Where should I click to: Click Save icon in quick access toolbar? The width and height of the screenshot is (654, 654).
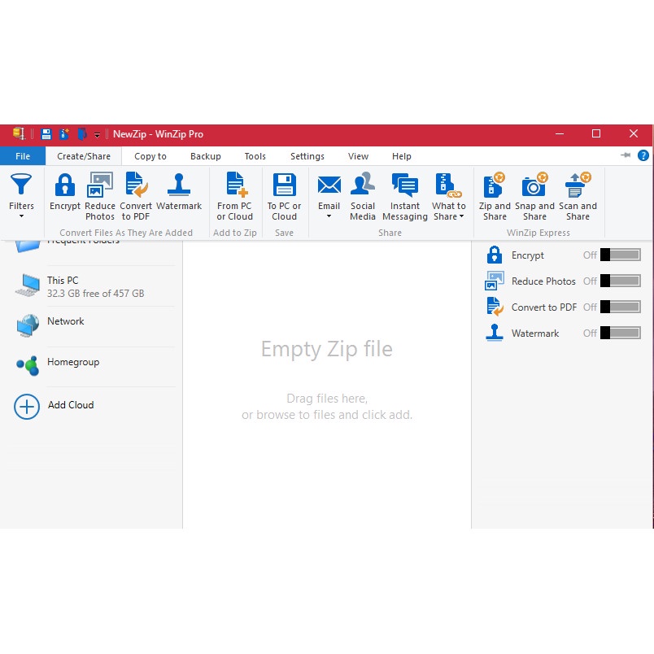[46, 134]
